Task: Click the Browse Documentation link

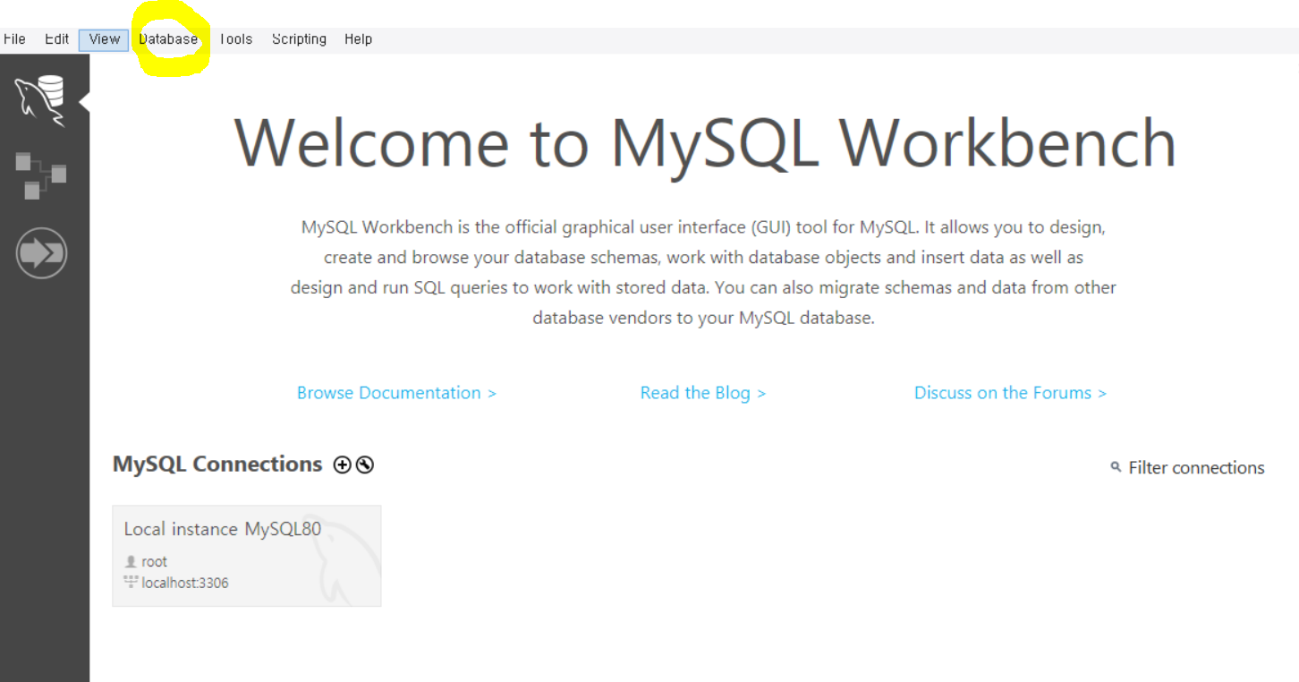Action: point(396,393)
